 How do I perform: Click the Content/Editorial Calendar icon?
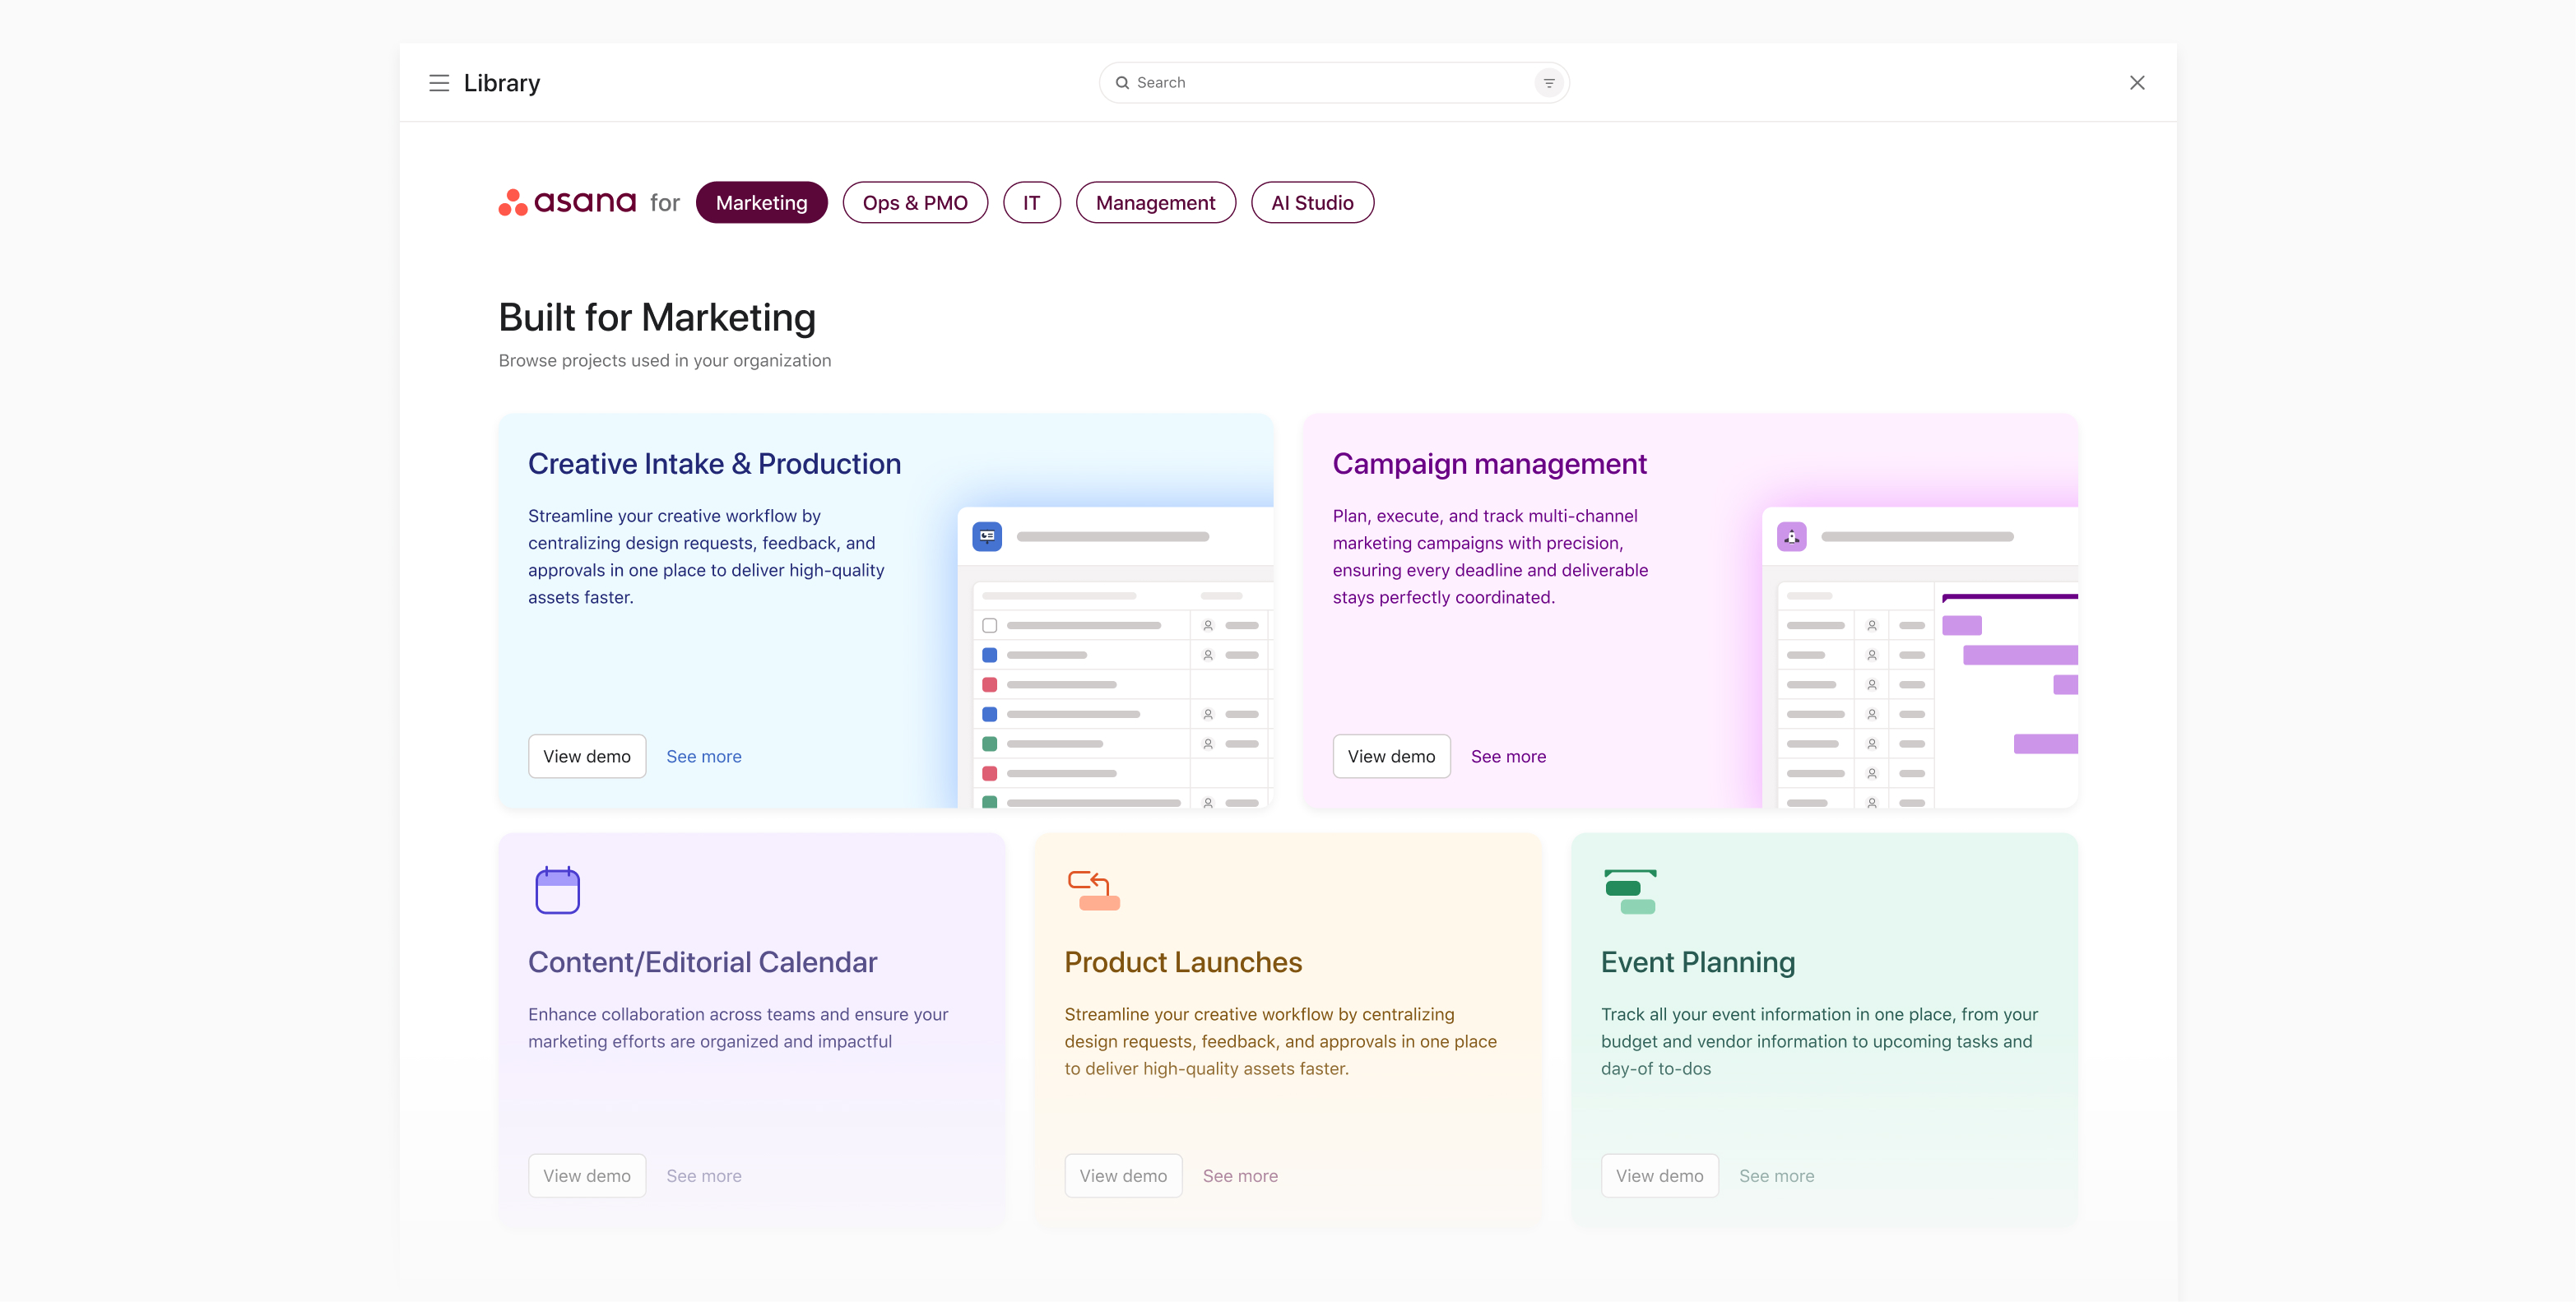pyautogui.click(x=557, y=890)
